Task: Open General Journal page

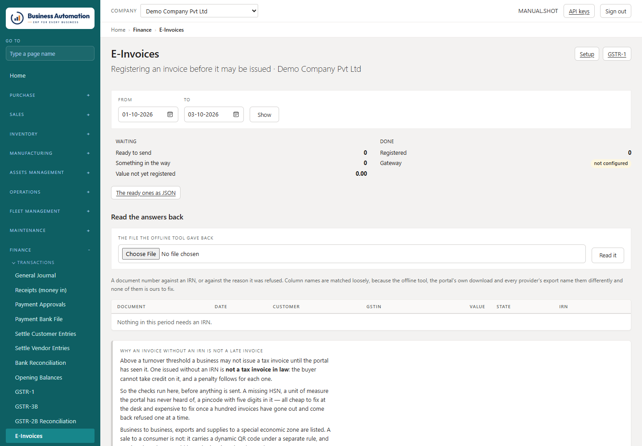Action: tap(50, 276)
